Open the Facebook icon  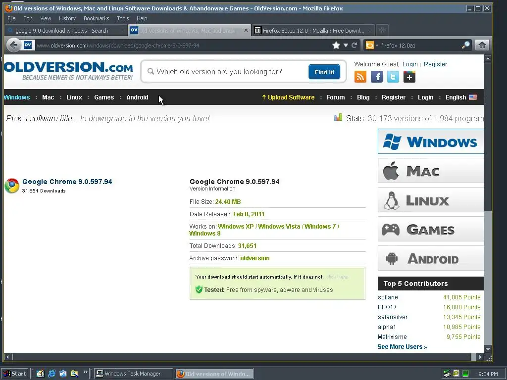click(377, 77)
